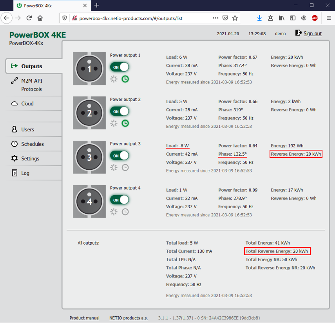Open the Outputs section
335x323 pixels.
pos(34,66)
